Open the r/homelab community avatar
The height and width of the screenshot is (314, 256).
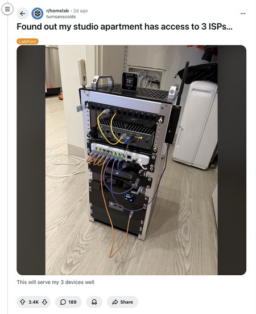coord(38,14)
